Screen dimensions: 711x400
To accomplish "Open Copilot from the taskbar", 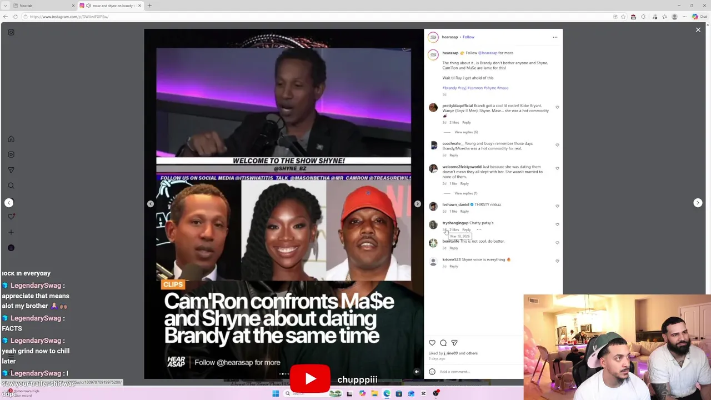I will pyautogui.click(x=362, y=393).
